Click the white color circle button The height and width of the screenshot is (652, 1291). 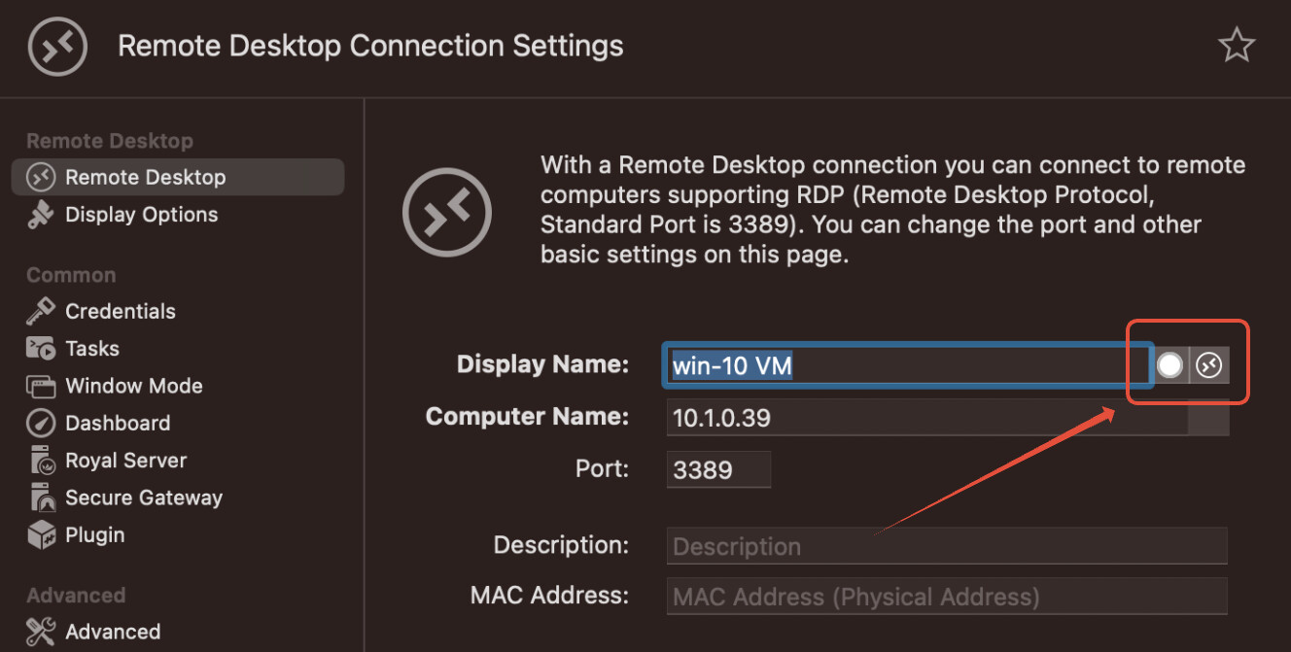[1170, 364]
